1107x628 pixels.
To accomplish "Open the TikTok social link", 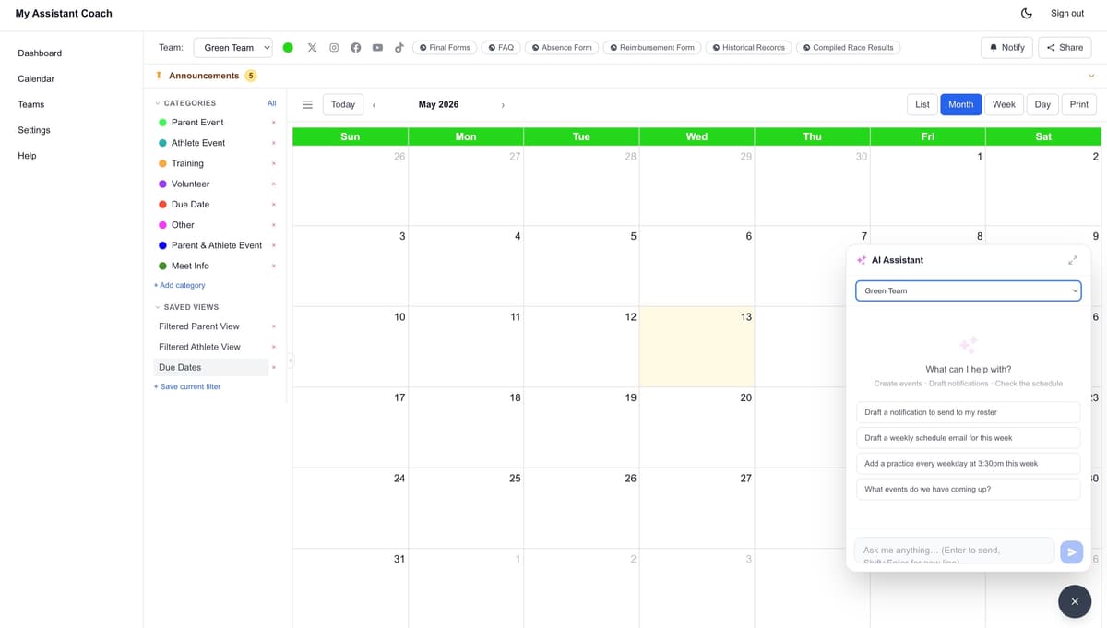I will [x=399, y=47].
